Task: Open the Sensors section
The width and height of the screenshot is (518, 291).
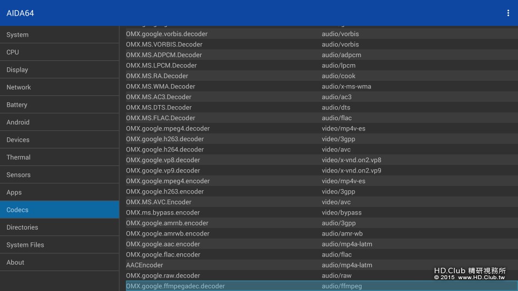Action: [59, 175]
